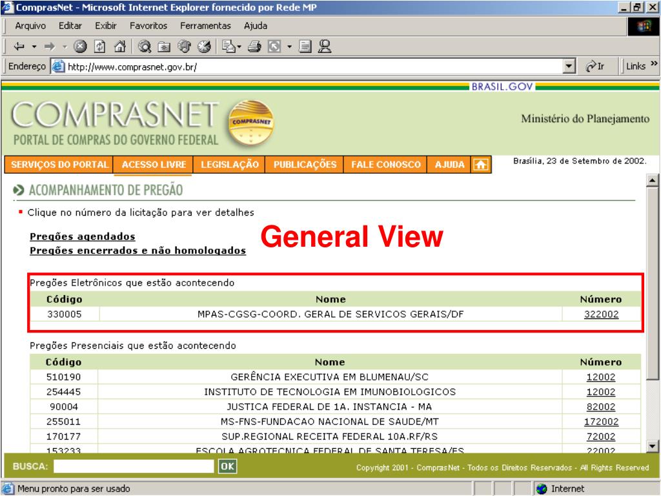Click the orange Ajuda navigation tab
Viewport: 661px width, 496px height.
[449, 165]
